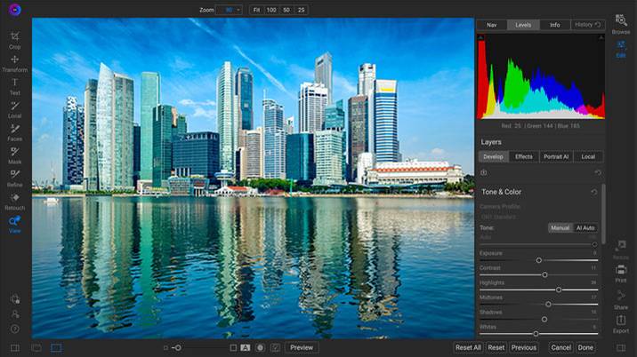This screenshot has width=637, height=357.
Task: Click the Highlights slider handle
Action: pyautogui.click(x=559, y=290)
